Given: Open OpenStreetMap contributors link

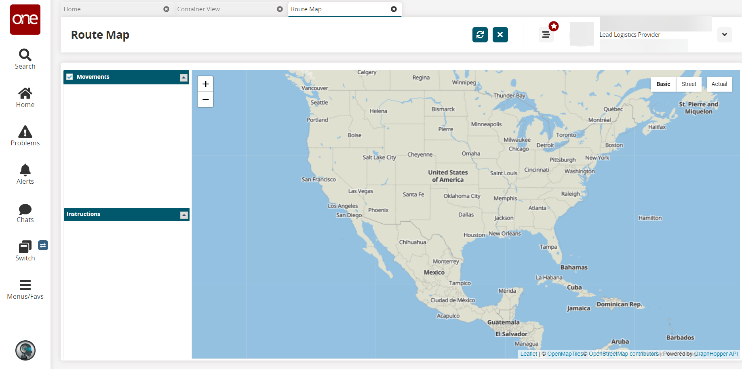Looking at the screenshot, I should [x=624, y=354].
